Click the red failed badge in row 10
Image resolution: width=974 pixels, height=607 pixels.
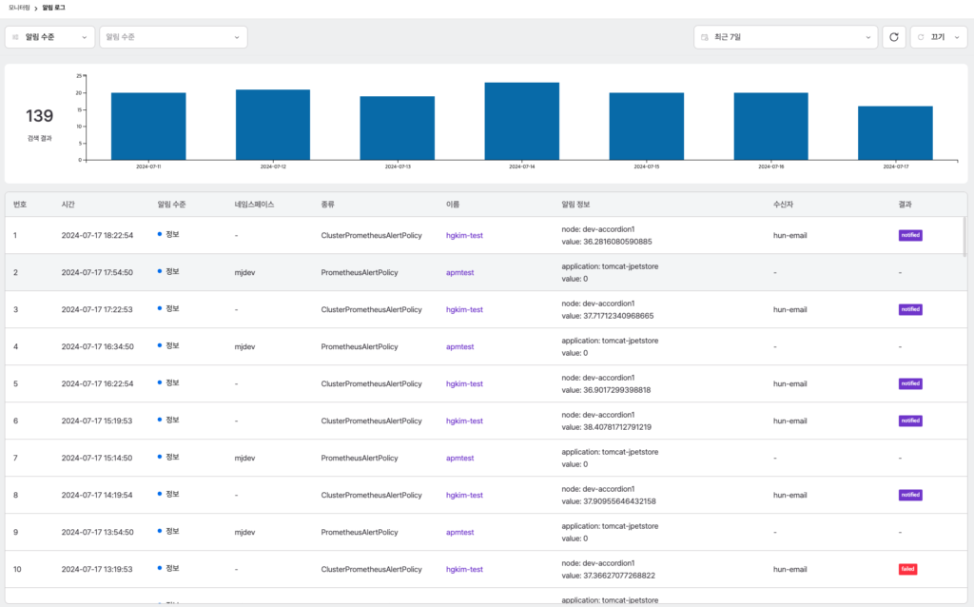click(x=907, y=569)
